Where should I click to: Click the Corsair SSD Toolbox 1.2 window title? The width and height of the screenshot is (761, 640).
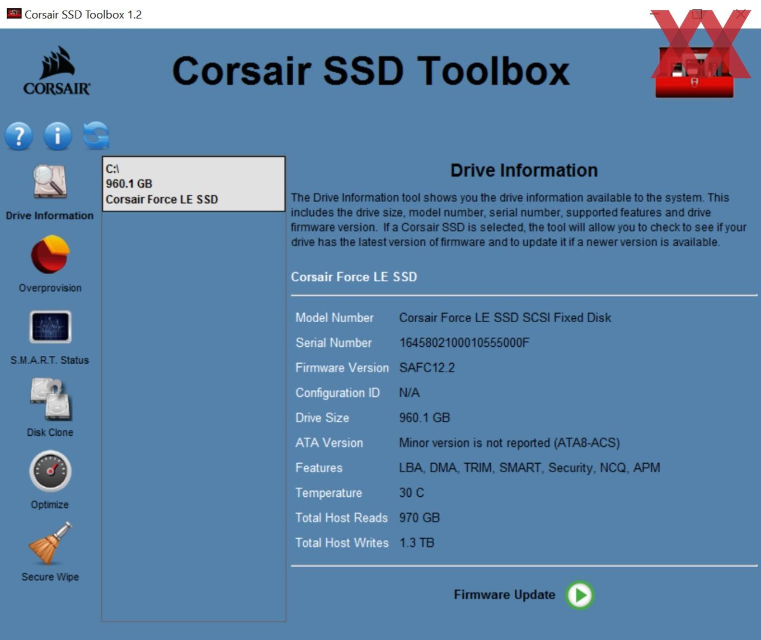click(83, 15)
